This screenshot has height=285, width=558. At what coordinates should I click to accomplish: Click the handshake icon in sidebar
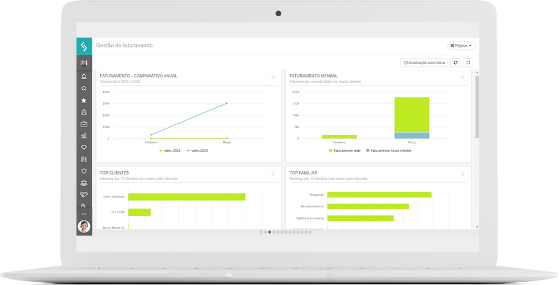pos(84,194)
